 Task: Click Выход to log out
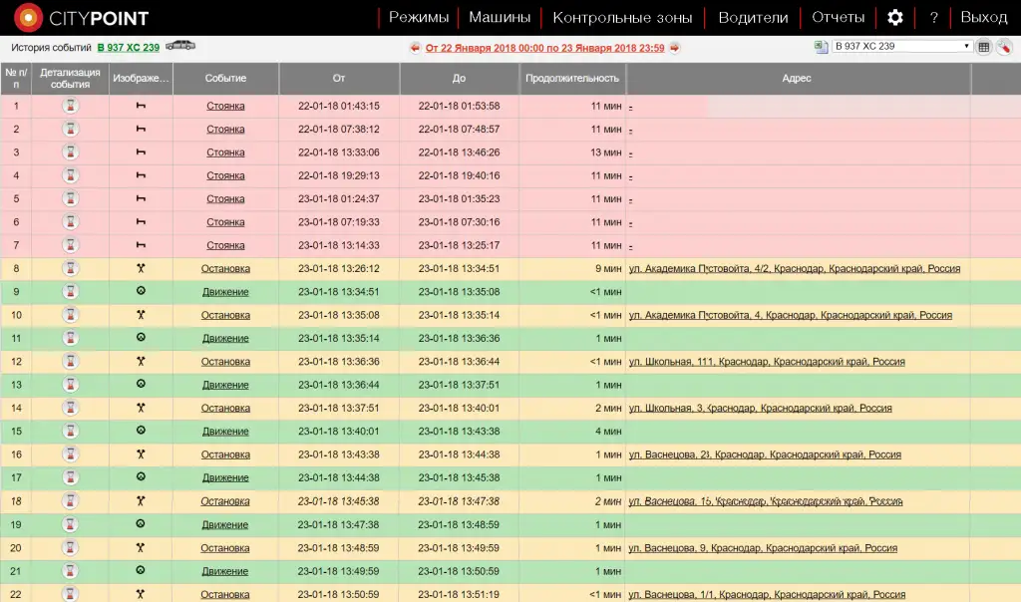[983, 17]
